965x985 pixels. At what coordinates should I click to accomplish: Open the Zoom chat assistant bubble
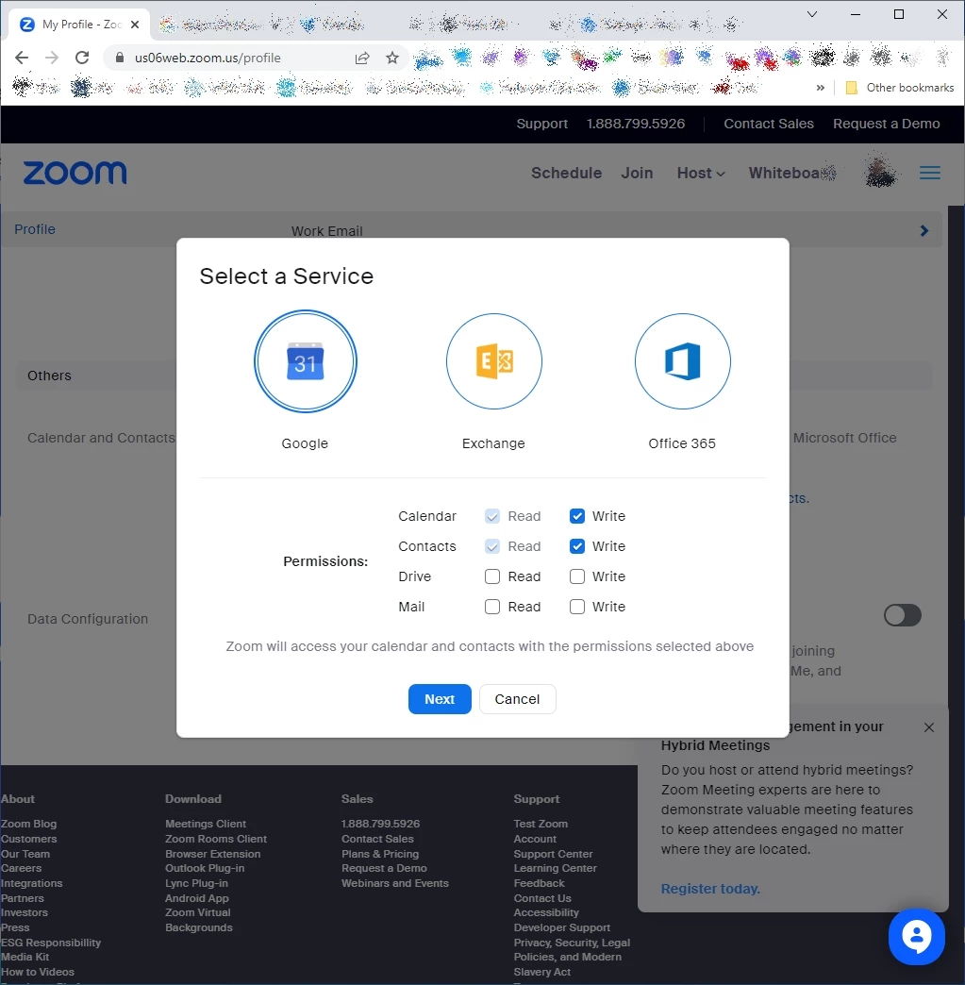point(916,936)
